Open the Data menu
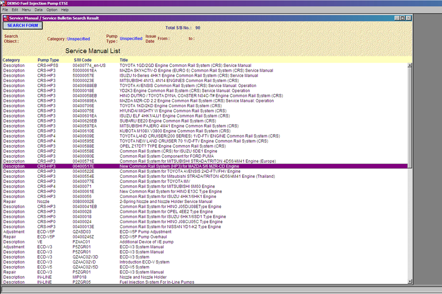This screenshot has width=442, height=294. pos(38,10)
